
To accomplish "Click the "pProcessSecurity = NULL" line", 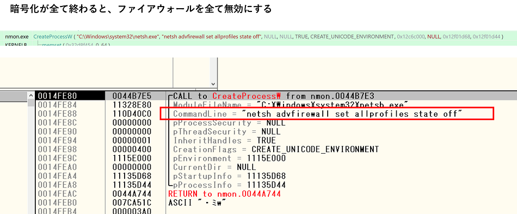I will [229, 123].
